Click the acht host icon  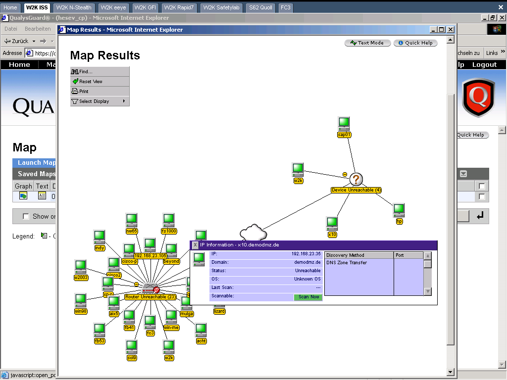(x=201, y=330)
